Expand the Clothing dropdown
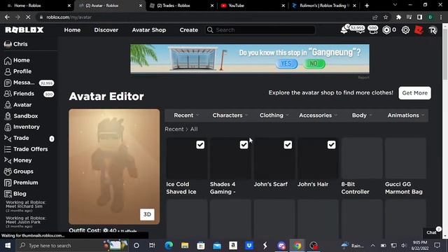The width and height of the screenshot is (448, 252). click(274, 115)
